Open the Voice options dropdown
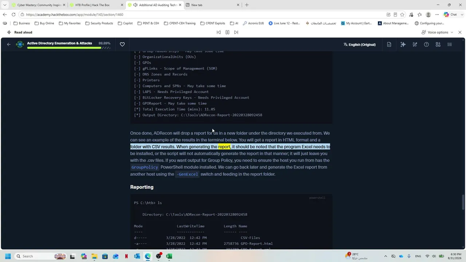Screen dimensions: 466x262 click(x=437, y=32)
